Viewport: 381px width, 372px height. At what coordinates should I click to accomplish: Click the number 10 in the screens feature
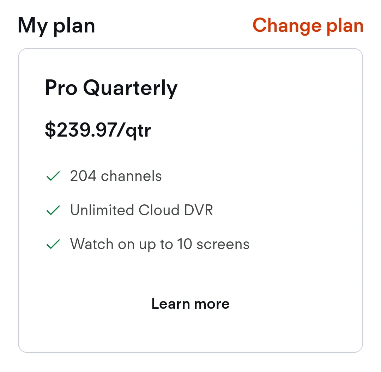click(185, 244)
